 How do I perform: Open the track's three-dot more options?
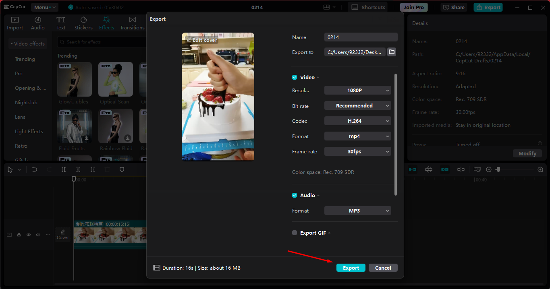(48, 235)
